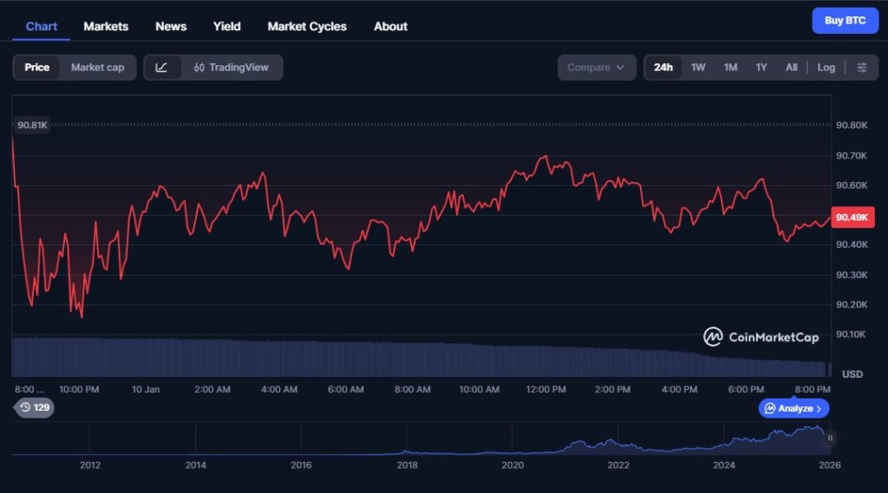
Task: Select the line chart icon button
Action: (162, 68)
